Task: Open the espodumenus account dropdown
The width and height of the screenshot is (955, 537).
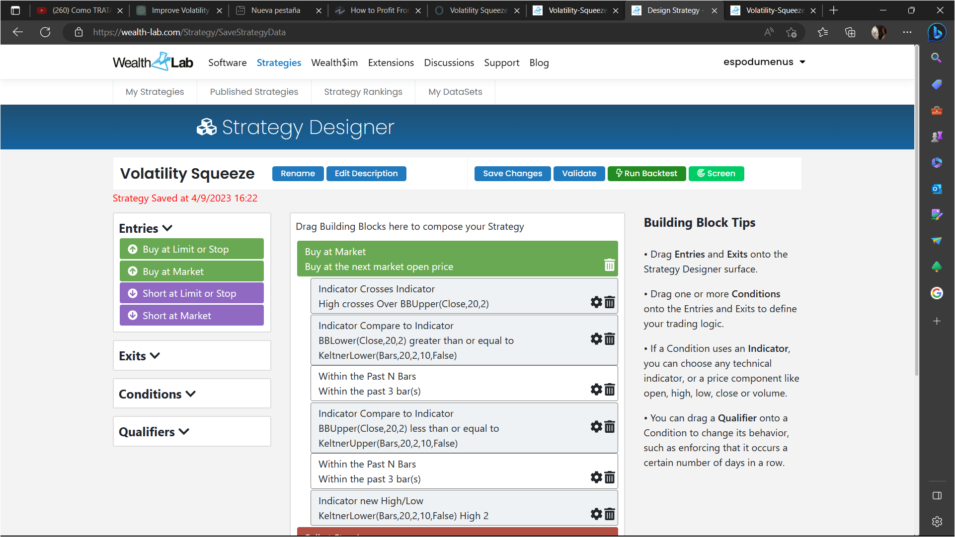Action: click(764, 62)
